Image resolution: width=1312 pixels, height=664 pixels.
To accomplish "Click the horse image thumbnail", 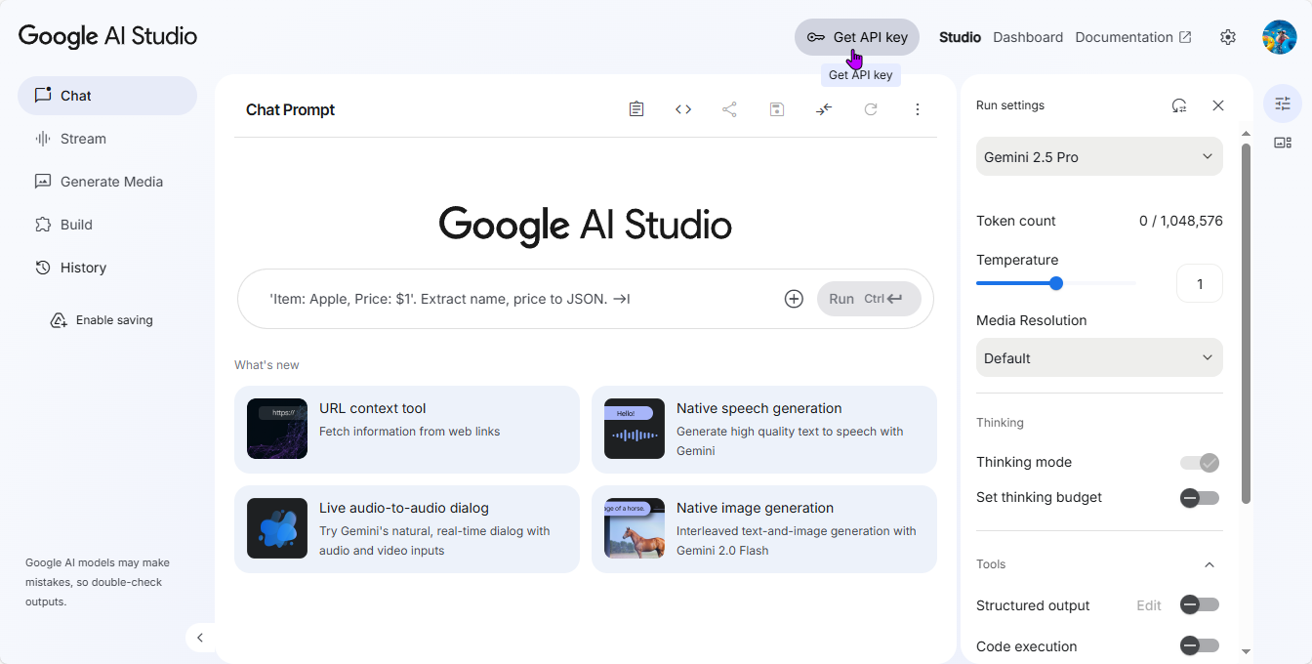I will click(x=635, y=528).
